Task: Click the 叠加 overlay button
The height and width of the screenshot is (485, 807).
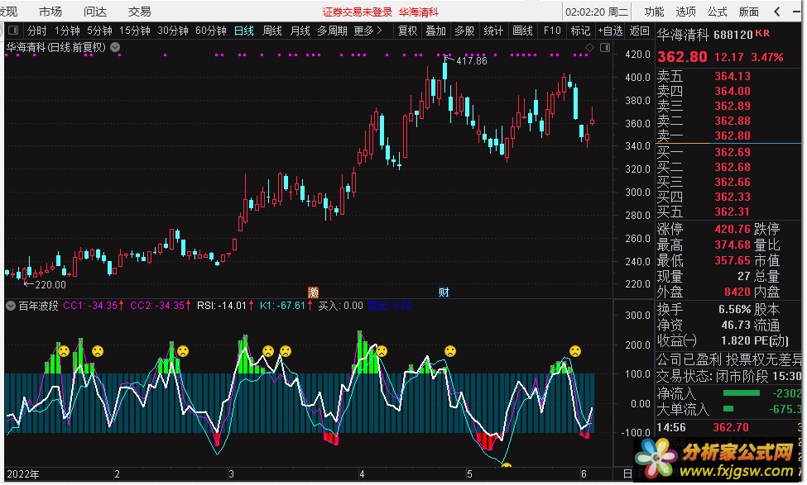Action: tap(436, 31)
